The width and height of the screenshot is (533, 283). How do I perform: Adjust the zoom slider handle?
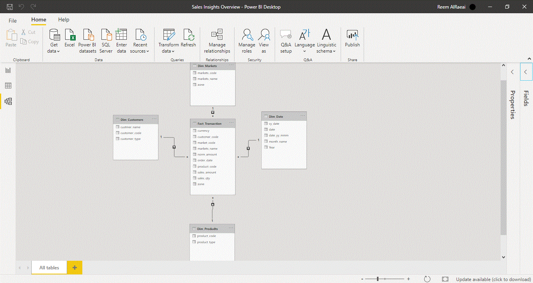point(377,279)
